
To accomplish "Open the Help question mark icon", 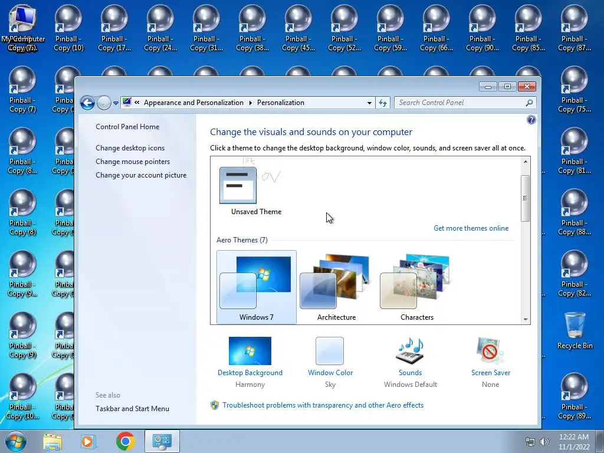I will [531, 120].
